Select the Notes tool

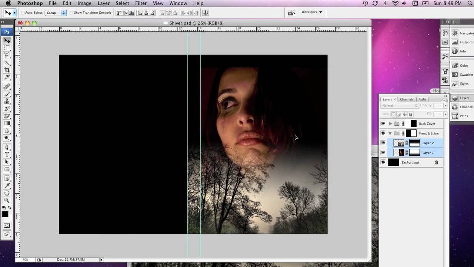(7, 178)
